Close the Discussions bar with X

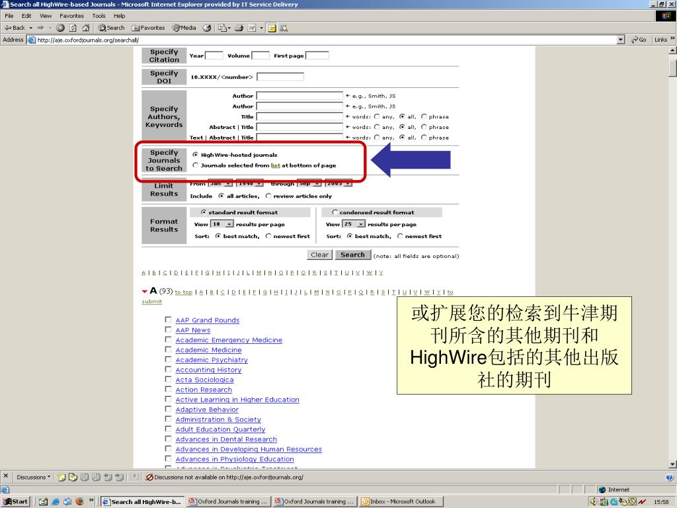(x=5, y=476)
